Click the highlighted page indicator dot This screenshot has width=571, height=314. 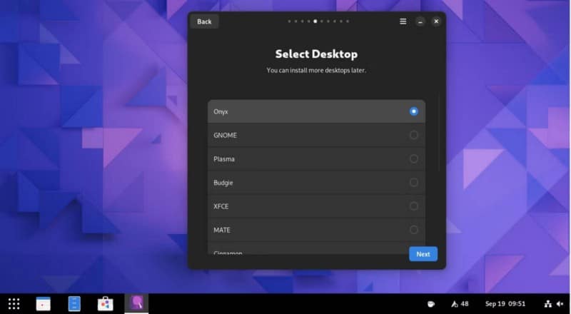[315, 21]
